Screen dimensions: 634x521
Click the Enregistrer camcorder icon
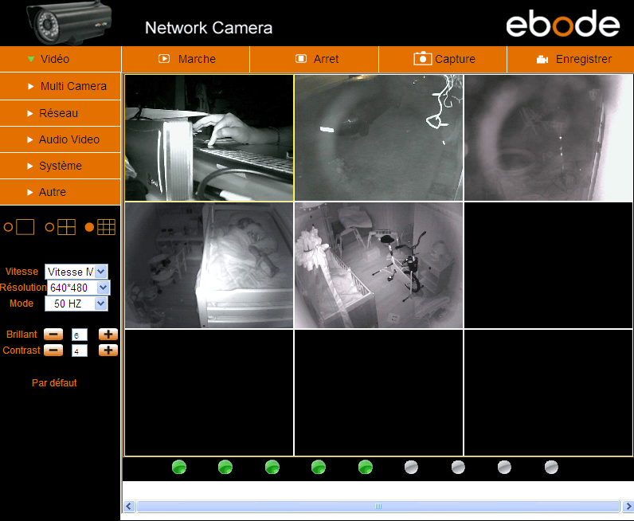[542, 60]
